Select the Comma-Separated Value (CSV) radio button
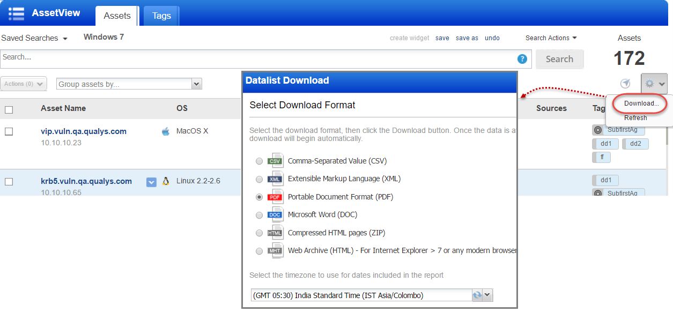 click(260, 161)
